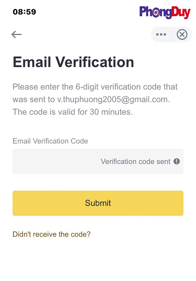This screenshot has height=281, width=196.
Task: Tap the 08:59 clock in status bar
Action: [x=24, y=12]
